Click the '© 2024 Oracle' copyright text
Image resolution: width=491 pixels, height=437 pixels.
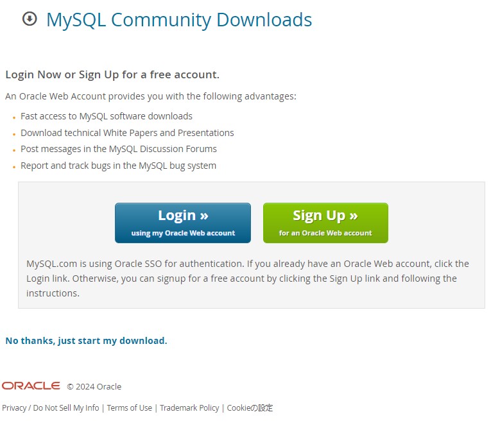click(94, 386)
